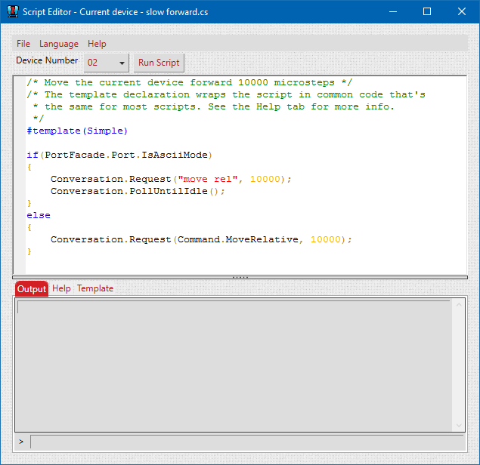Switch to the Template tab
This screenshot has width=480, height=465.
click(95, 288)
